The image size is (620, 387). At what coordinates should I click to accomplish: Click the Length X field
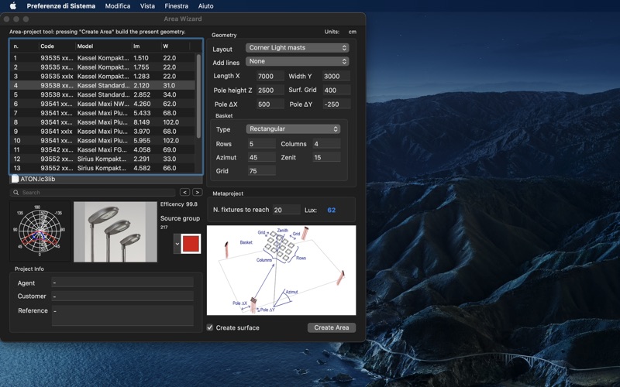pos(270,76)
